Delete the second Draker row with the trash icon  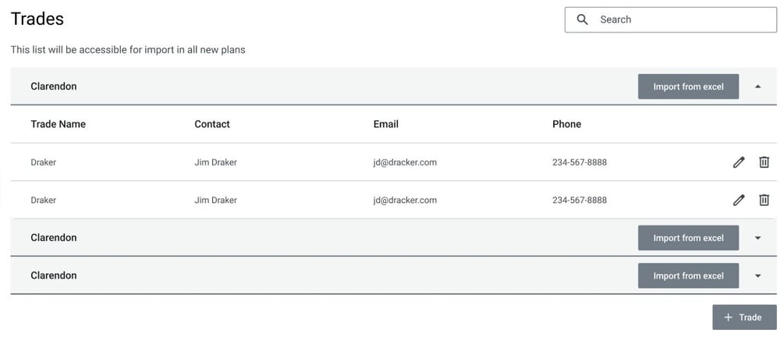pyautogui.click(x=764, y=200)
